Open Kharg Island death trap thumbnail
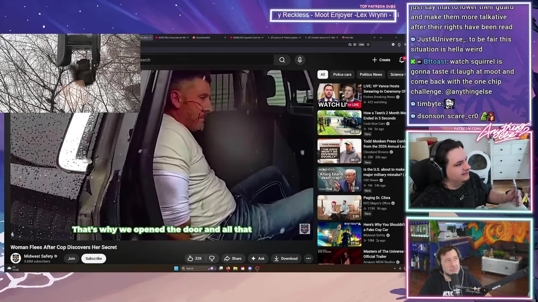538x302 pixels. (x=339, y=179)
